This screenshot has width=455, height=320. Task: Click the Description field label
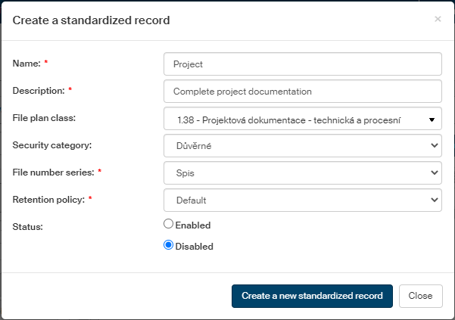[x=39, y=91]
